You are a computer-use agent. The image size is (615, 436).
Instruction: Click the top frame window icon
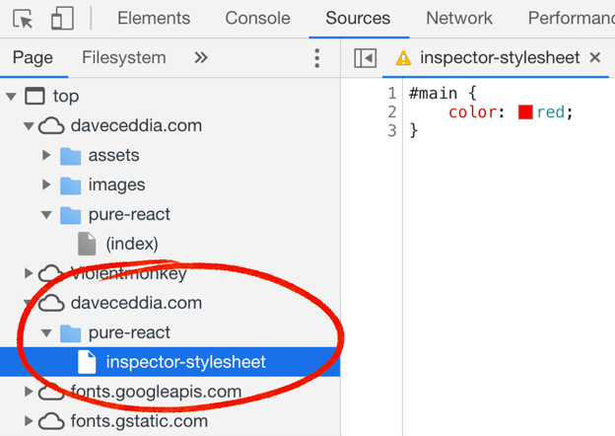click(34, 96)
